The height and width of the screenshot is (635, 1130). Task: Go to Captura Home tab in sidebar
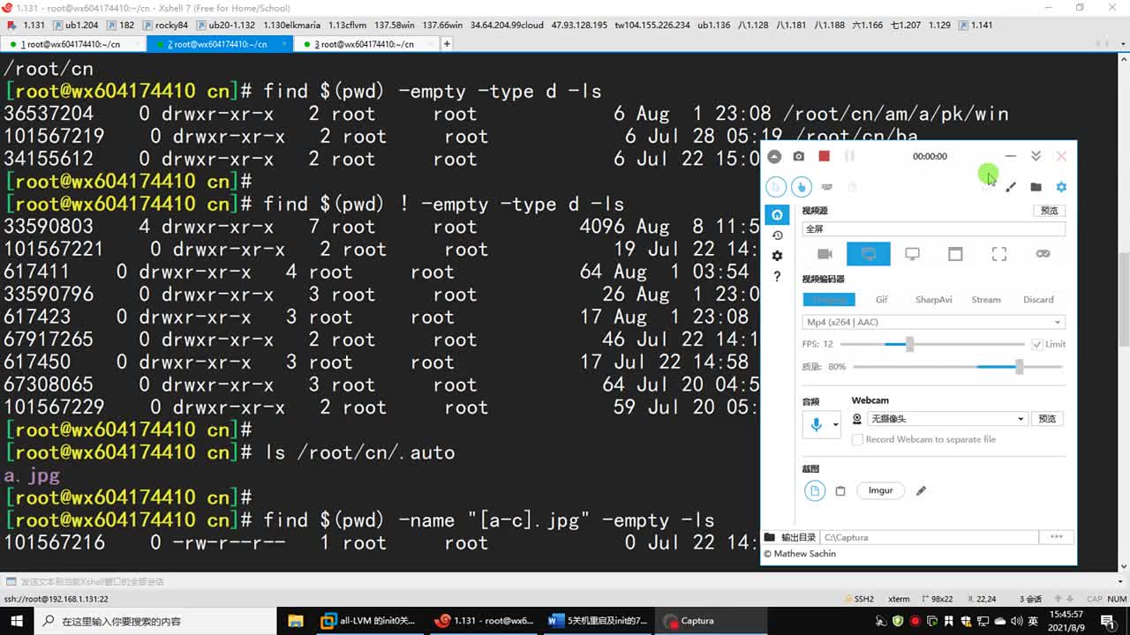pyautogui.click(x=777, y=215)
